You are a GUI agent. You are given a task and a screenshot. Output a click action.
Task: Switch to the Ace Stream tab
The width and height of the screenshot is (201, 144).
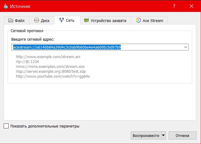click(149, 20)
